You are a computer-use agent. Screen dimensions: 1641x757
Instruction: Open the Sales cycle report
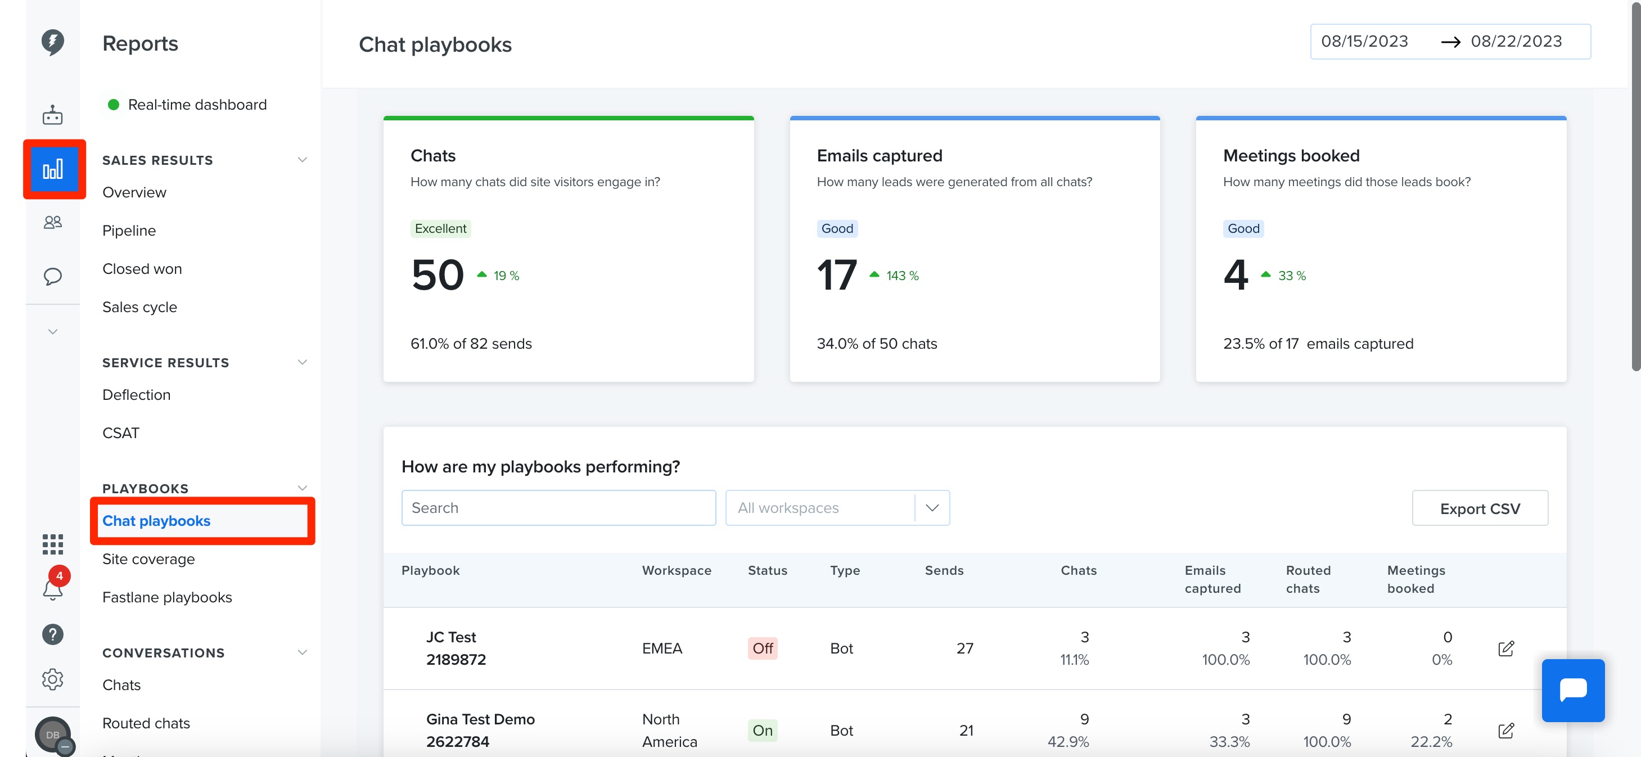139,307
